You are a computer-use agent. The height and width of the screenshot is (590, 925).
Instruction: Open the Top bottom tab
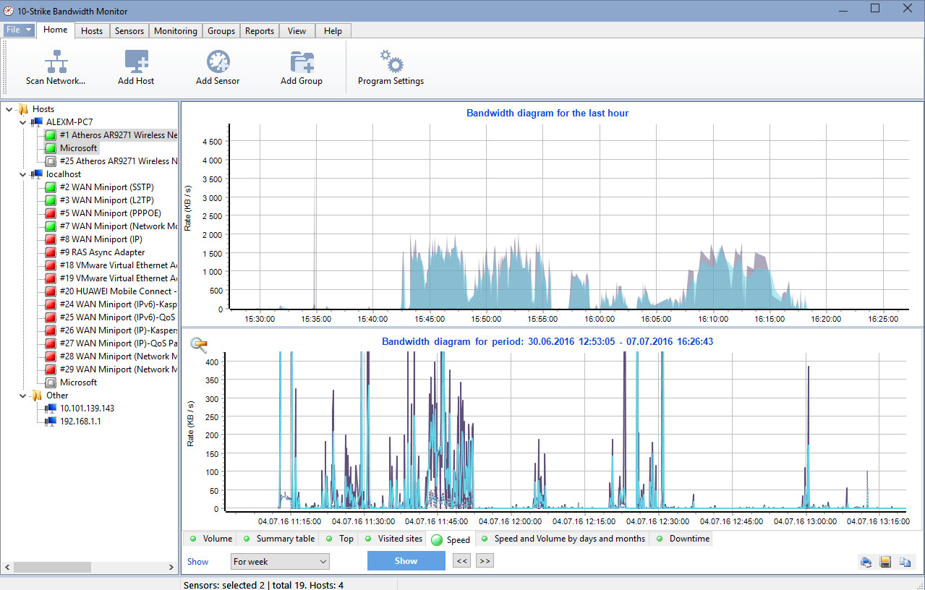[340, 539]
